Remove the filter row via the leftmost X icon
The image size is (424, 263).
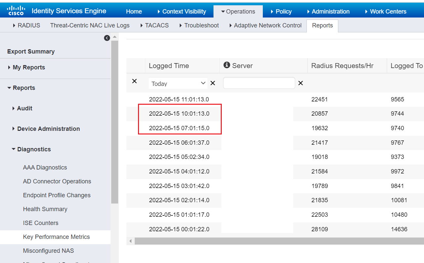pos(135,81)
